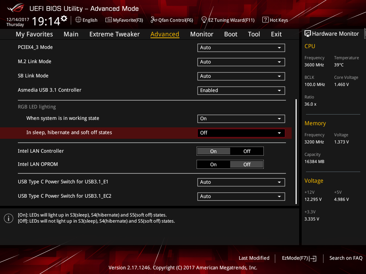Open the SB Link Mode dropdown
The width and height of the screenshot is (366, 274).
(x=241, y=76)
